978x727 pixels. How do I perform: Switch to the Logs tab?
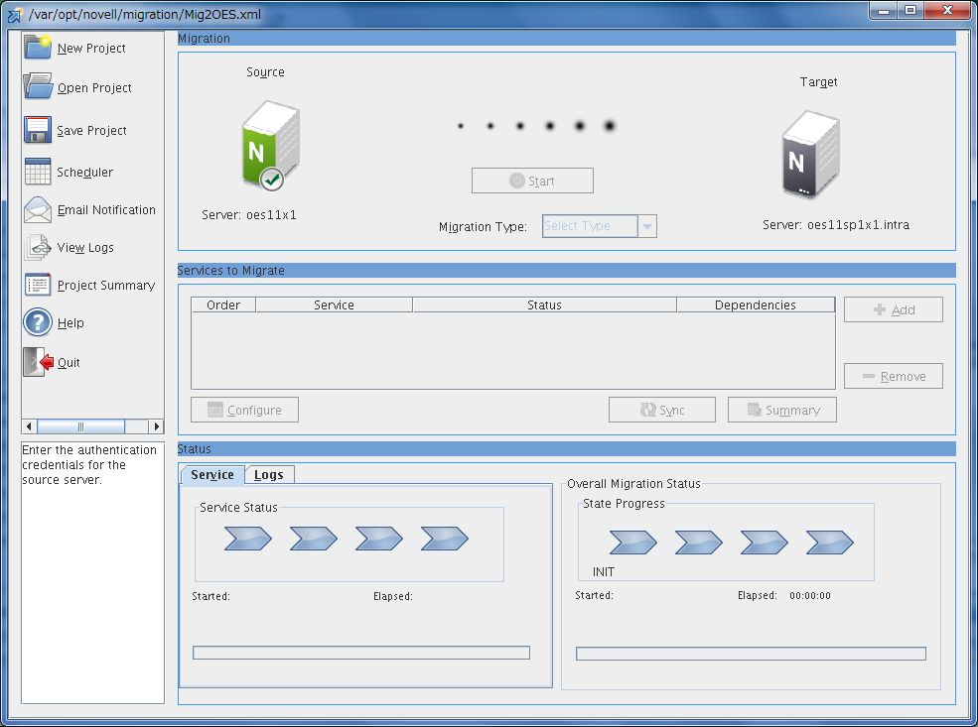point(269,475)
